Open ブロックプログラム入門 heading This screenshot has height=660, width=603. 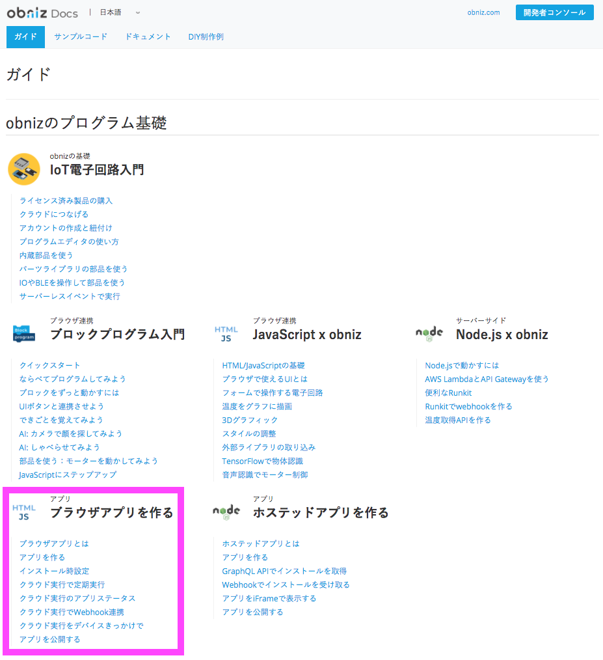[x=117, y=334]
